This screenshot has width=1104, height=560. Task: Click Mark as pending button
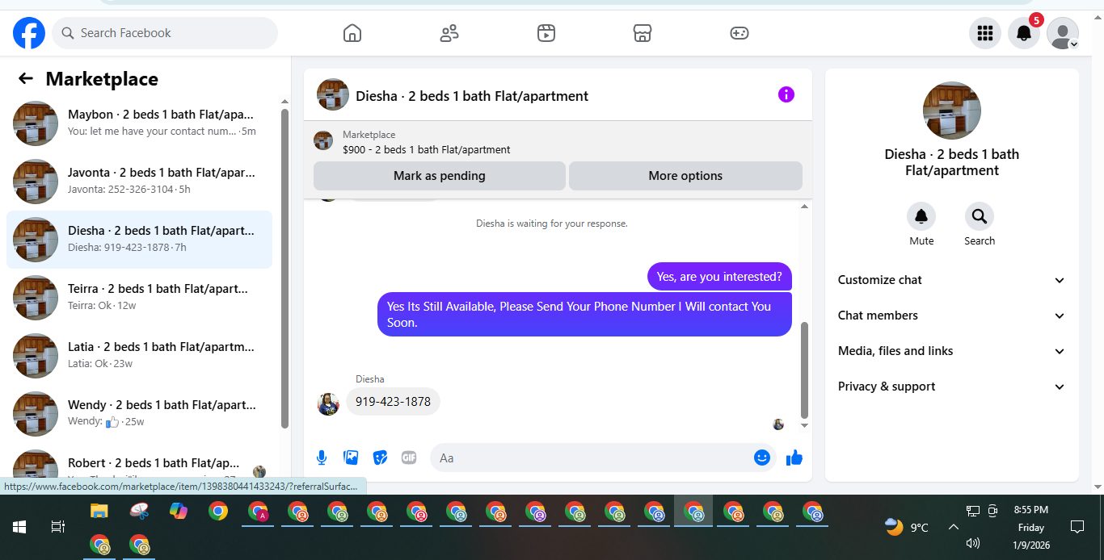[x=440, y=176]
